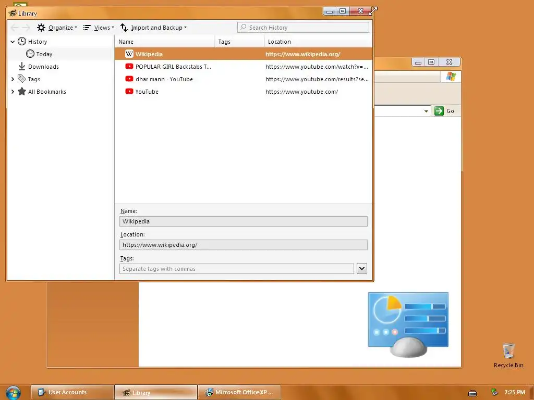Expand the Tags tree node
The image size is (534, 400).
click(x=13, y=79)
